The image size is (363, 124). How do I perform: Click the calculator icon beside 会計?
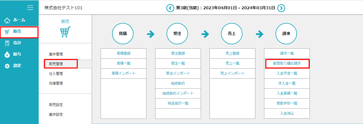8,43
